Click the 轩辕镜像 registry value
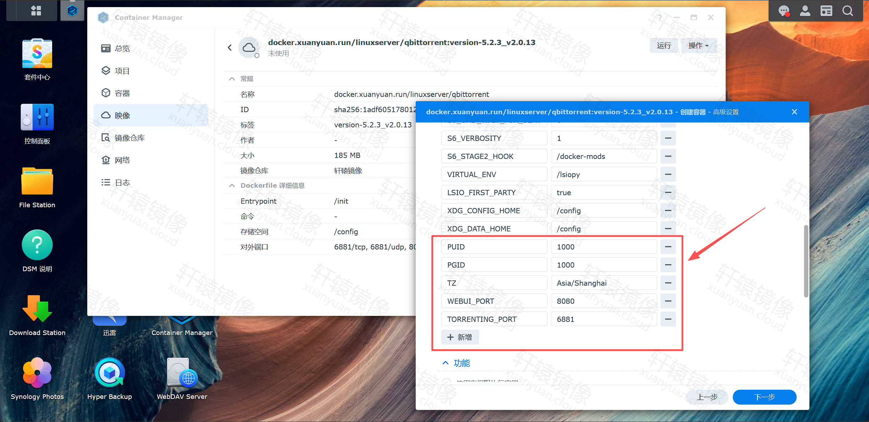 click(x=348, y=171)
